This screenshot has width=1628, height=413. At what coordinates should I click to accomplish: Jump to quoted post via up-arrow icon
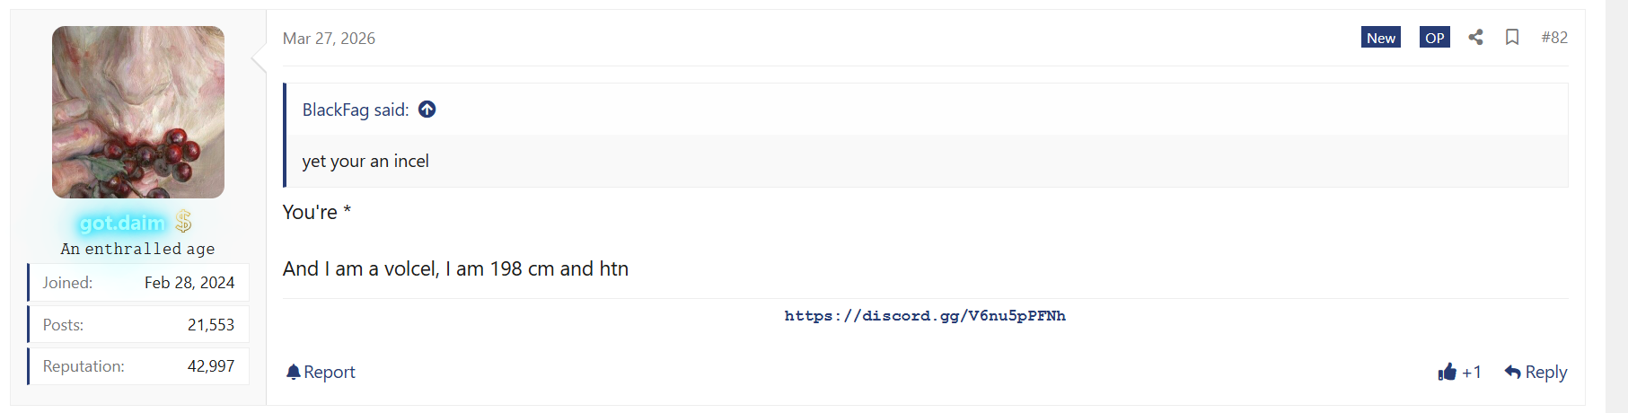(x=427, y=109)
